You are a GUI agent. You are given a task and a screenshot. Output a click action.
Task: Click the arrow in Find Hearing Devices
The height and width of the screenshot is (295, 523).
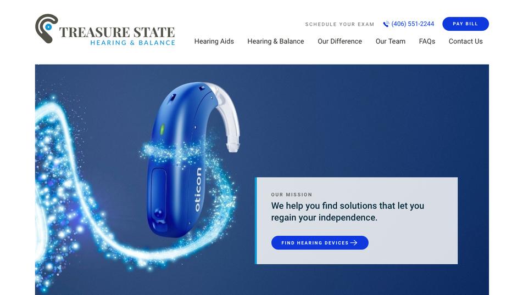click(x=354, y=243)
